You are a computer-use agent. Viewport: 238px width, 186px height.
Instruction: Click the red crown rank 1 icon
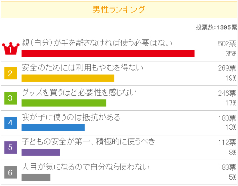coord(11,49)
